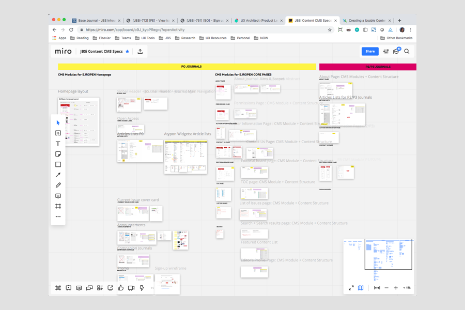Open the voting thumbs-up tool

click(x=121, y=288)
